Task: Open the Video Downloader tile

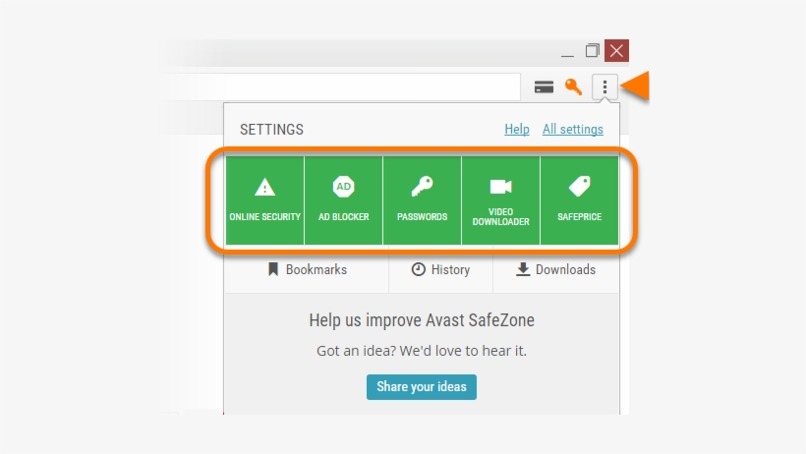Action: coord(500,200)
